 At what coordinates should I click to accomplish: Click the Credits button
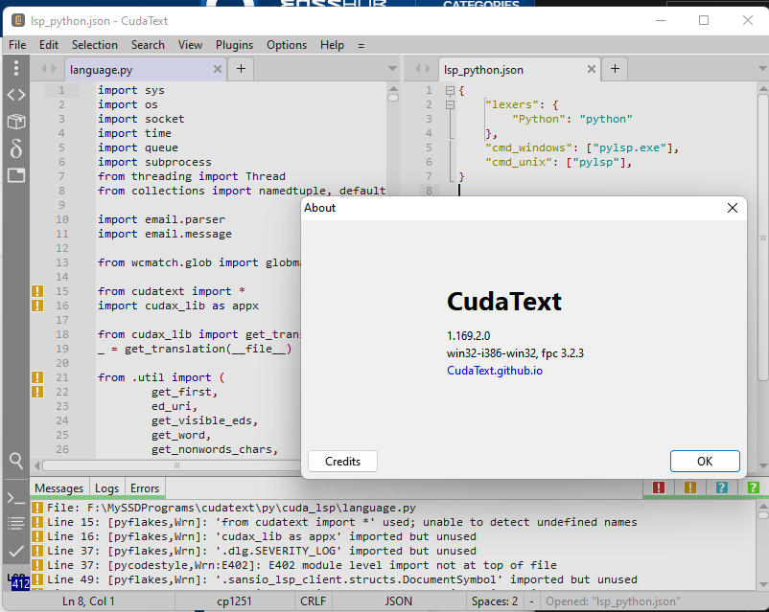click(x=343, y=461)
